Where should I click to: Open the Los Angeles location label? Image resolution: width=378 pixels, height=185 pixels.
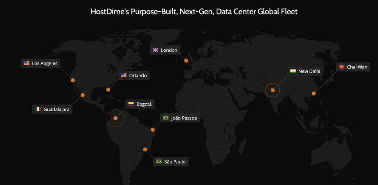40,63
